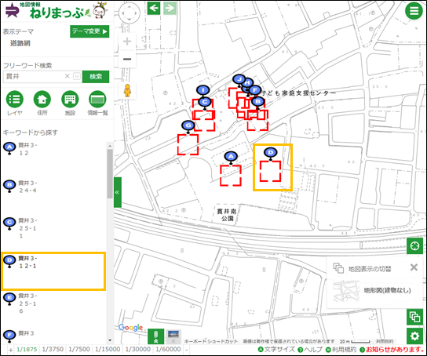Screen dimensions: 427x356
Task: Set scale to 1/15000
Action: click(108, 349)
